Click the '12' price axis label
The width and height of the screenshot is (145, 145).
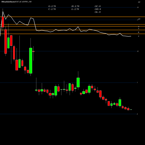[138, 51]
